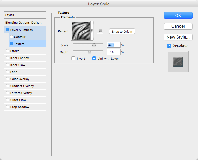Viewport: 198px width, 160px height.
Task: Click the style preview thumbnail
Action: 178,62
